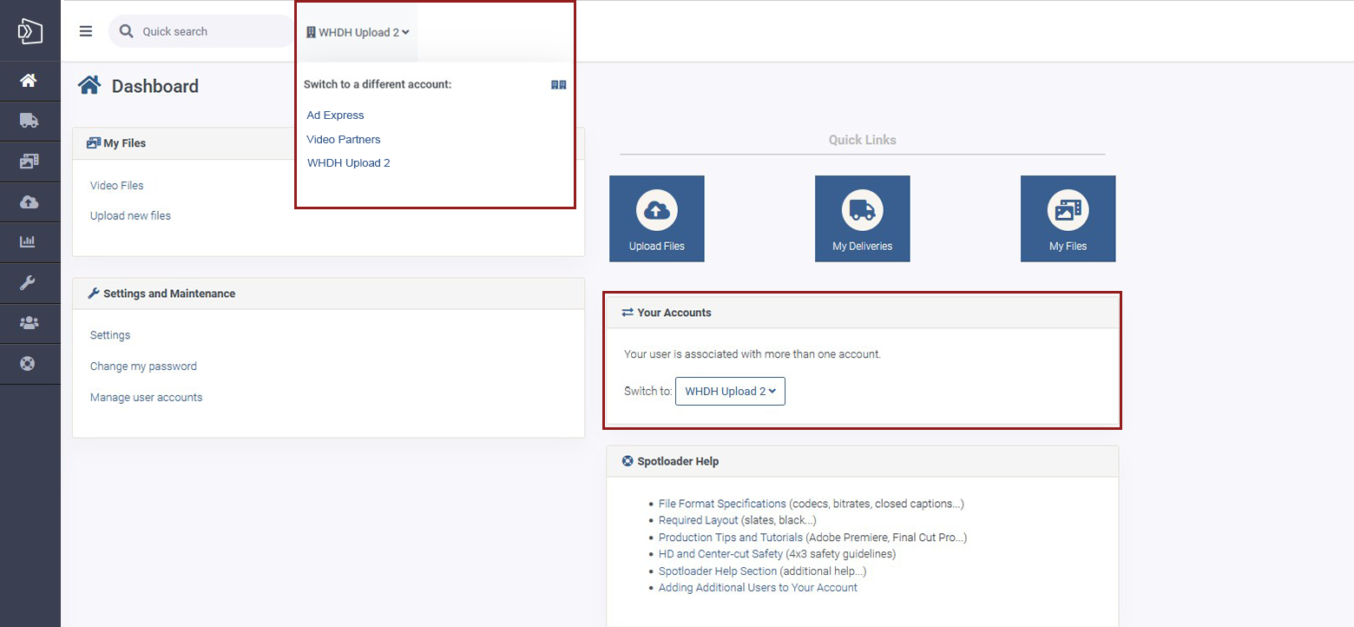Viewport: 1354px width, 627px height.
Task: Open the hamburger menu icon
Action: pyautogui.click(x=85, y=31)
